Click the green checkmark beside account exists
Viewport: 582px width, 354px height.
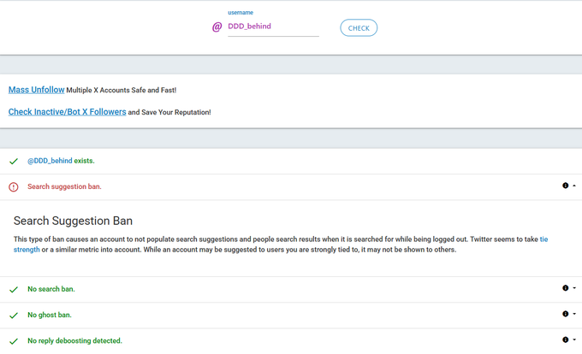coord(14,162)
